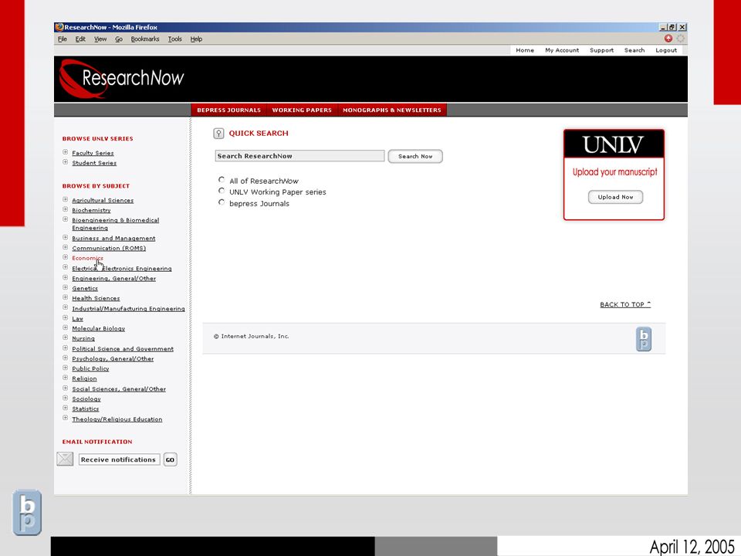Expand the Statistics plus icon
The width and height of the screenshot is (741, 556).
65,408
